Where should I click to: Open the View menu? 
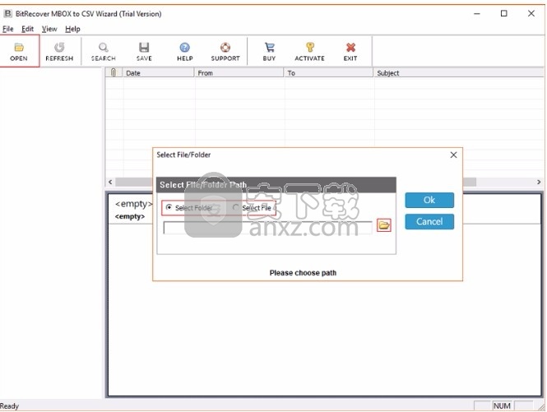(49, 29)
